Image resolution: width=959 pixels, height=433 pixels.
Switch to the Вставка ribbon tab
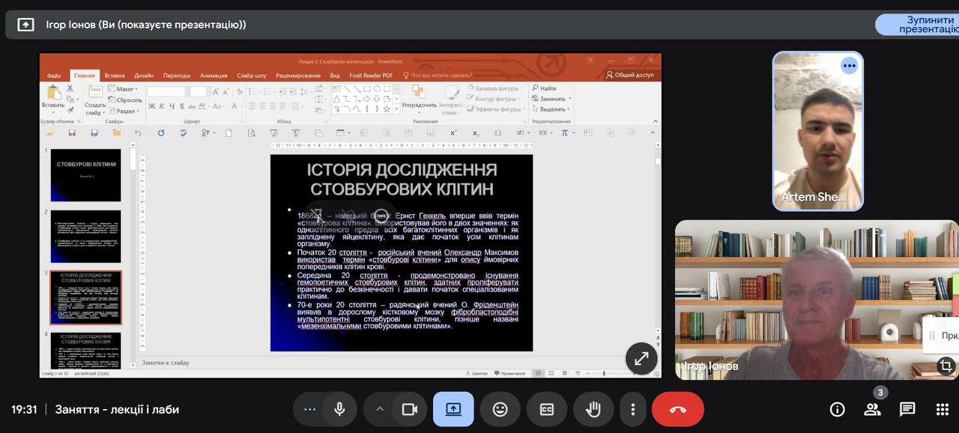point(115,75)
